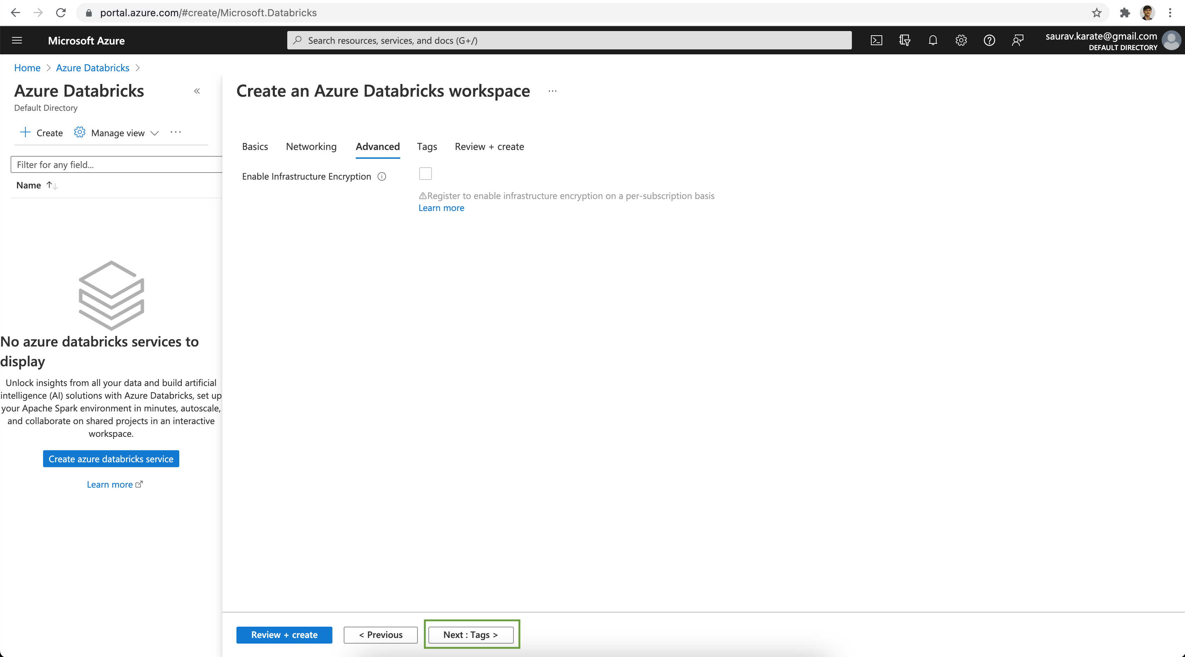Screen dimensions: 1185x657
Task: Click the search magnifier icon in Azure header
Action: coord(297,41)
